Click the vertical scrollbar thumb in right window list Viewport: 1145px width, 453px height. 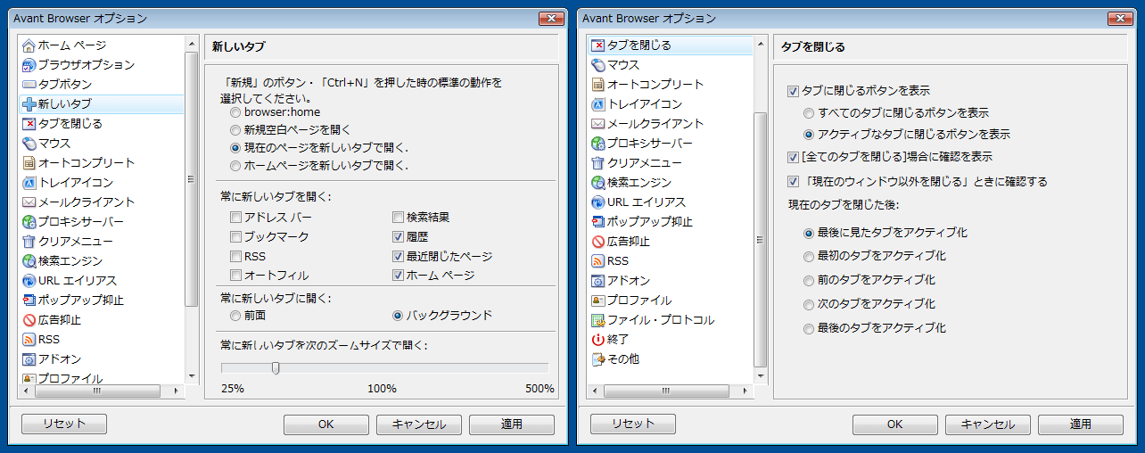(x=761, y=239)
